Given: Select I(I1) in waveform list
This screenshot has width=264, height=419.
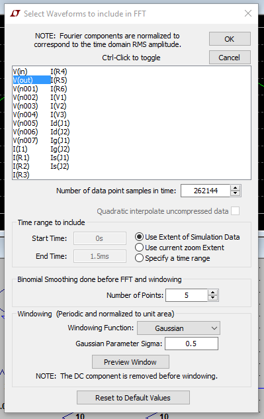Looking at the screenshot, I should point(20,149).
